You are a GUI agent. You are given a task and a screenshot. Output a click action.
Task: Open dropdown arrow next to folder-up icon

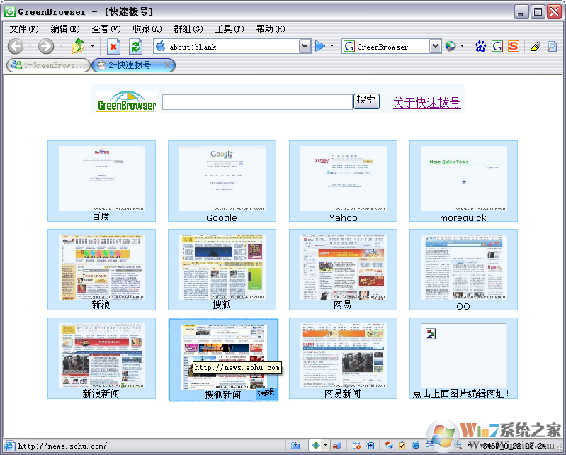tap(92, 47)
